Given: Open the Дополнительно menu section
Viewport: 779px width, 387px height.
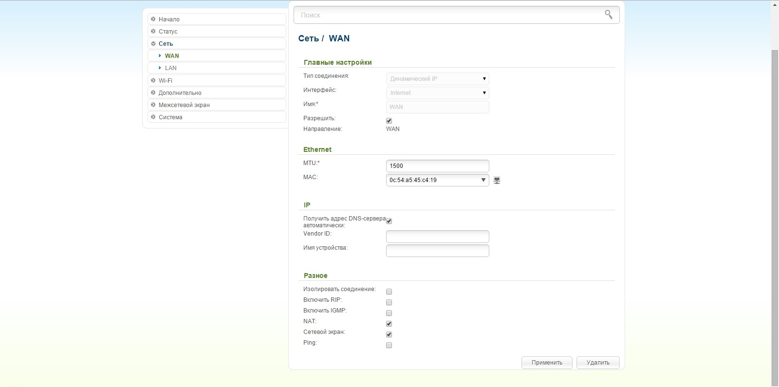Looking at the screenshot, I should point(180,92).
